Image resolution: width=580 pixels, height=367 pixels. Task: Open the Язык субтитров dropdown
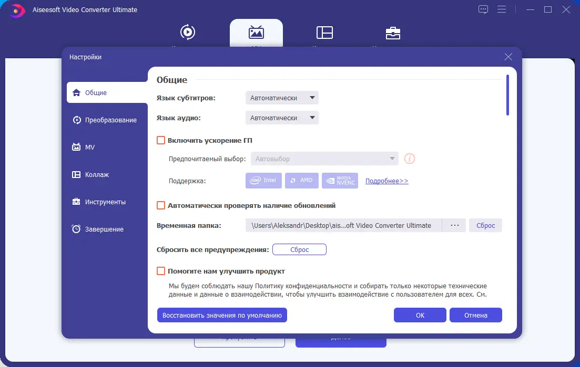tap(282, 98)
